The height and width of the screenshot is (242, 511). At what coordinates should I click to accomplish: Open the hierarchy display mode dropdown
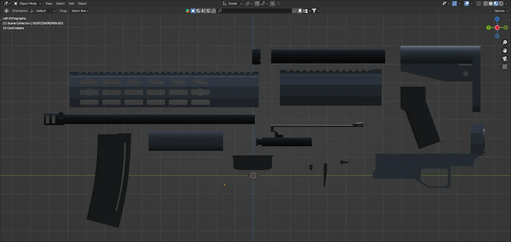307,11
